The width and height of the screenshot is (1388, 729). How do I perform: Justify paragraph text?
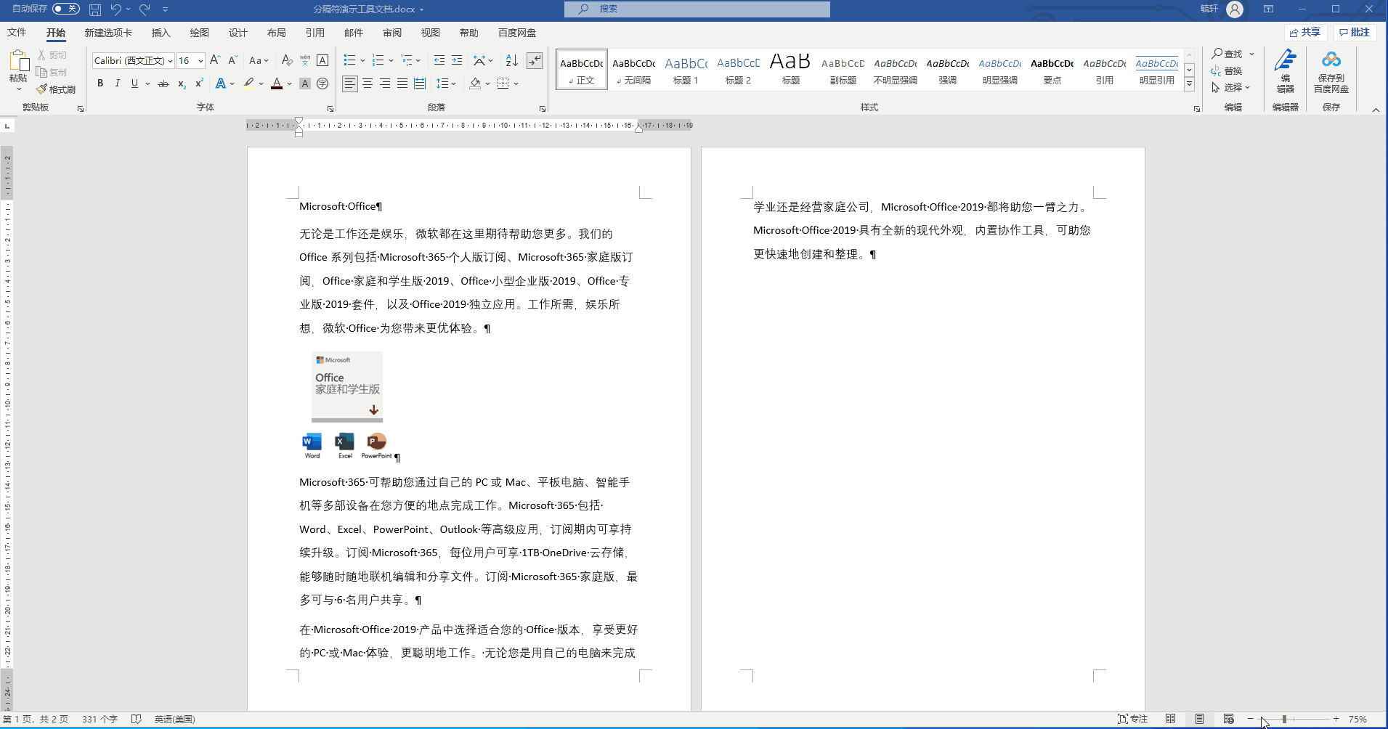click(x=402, y=84)
